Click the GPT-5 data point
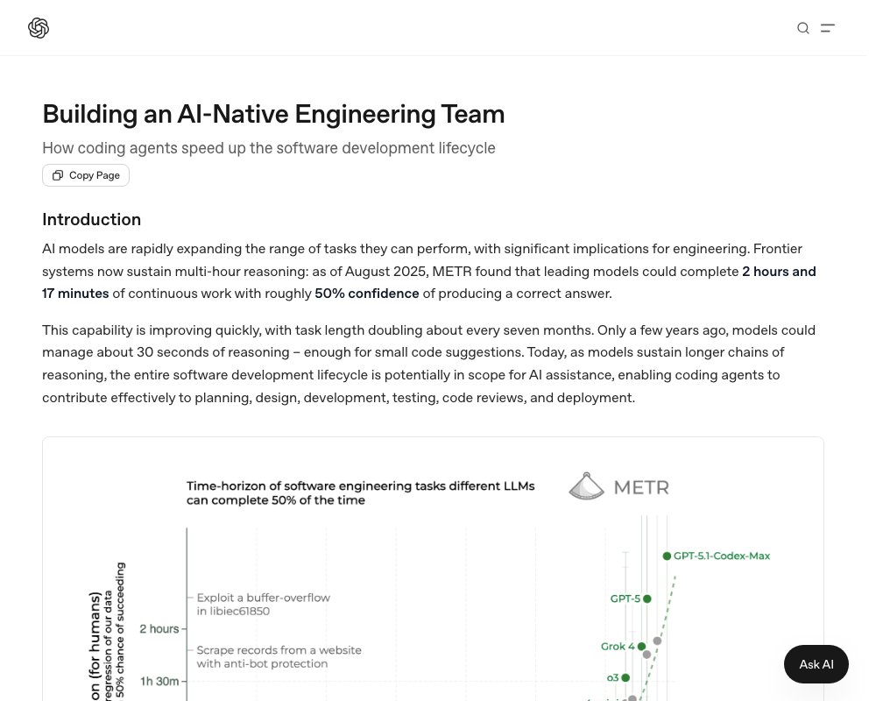Viewport: 876px width, 701px height. (x=647, y=598)
